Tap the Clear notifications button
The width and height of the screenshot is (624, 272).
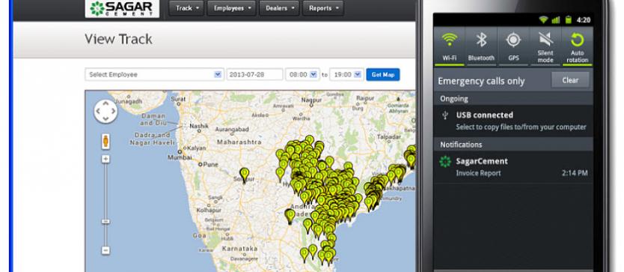pyautogui.click(x=570, y=80)
